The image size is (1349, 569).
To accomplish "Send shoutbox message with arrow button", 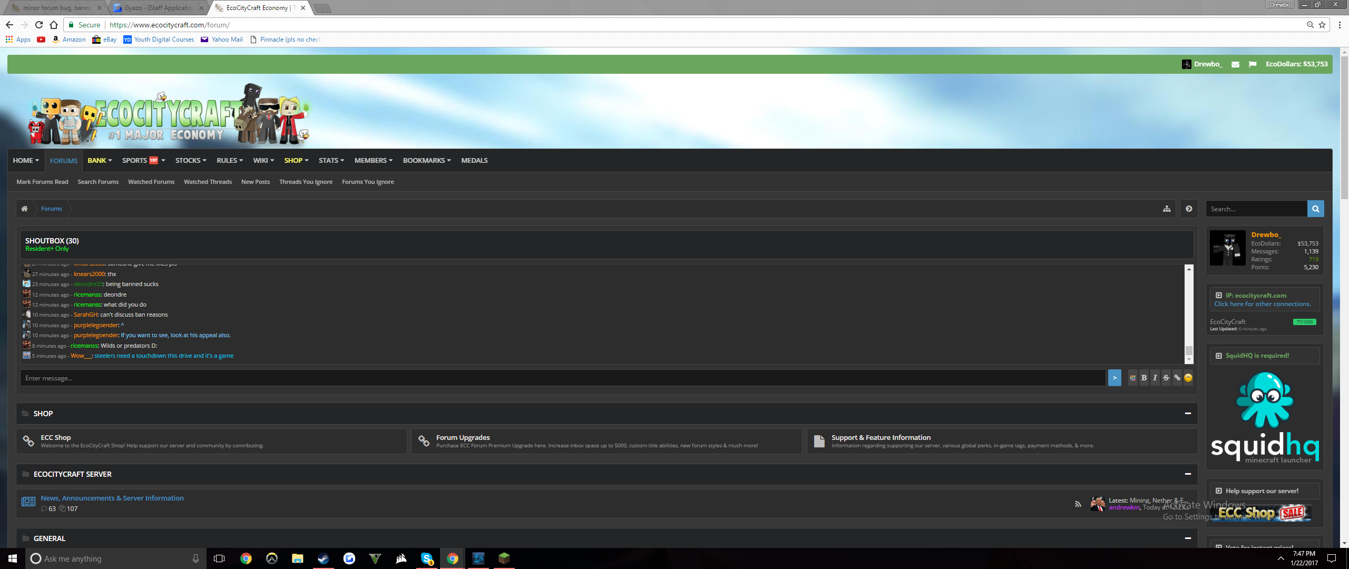I will coord(1115,378).
